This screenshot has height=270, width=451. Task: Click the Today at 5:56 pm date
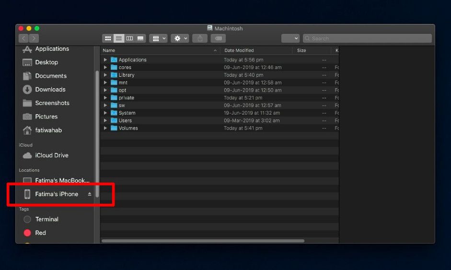tap(243, 60)
